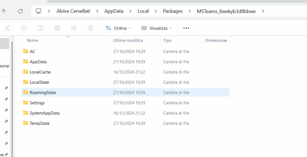Navigate to Packages in breadcrumb
The width and height of the screenshot is (307, 157).
173,11
